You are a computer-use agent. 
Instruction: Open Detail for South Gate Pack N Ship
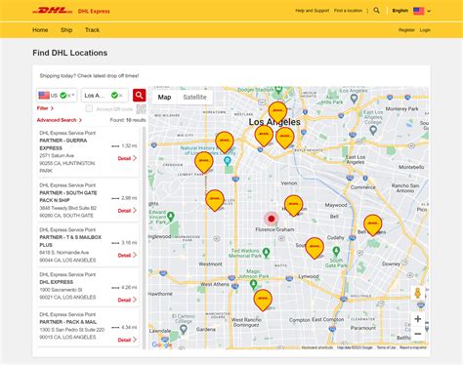[x=127, y=211]
